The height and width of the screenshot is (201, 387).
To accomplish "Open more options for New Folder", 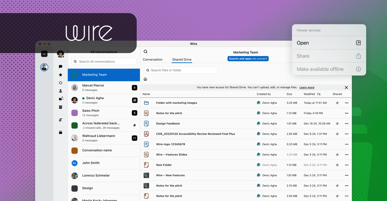I will click(347, 165).
